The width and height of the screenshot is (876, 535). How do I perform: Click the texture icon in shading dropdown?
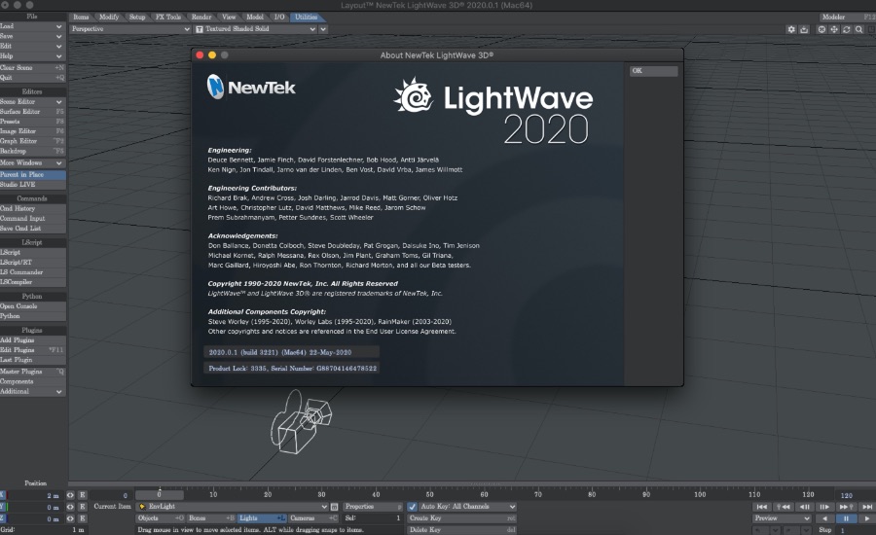coord(199,29)
